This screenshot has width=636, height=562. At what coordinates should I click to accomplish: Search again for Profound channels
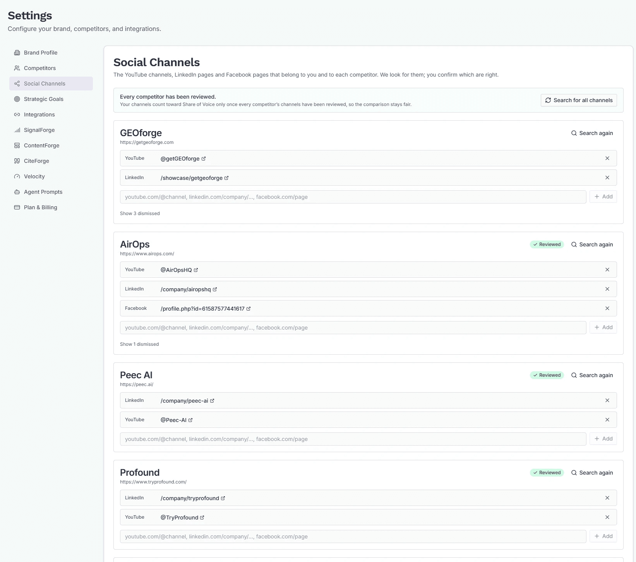(x=592, y=473)
